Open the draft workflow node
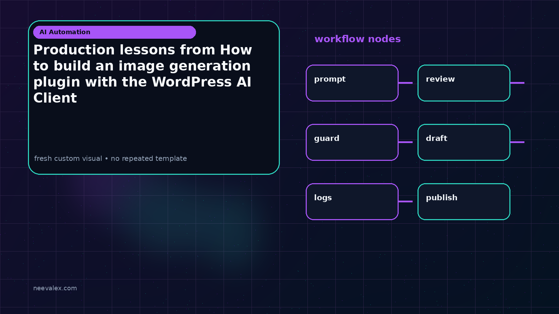 464,142
